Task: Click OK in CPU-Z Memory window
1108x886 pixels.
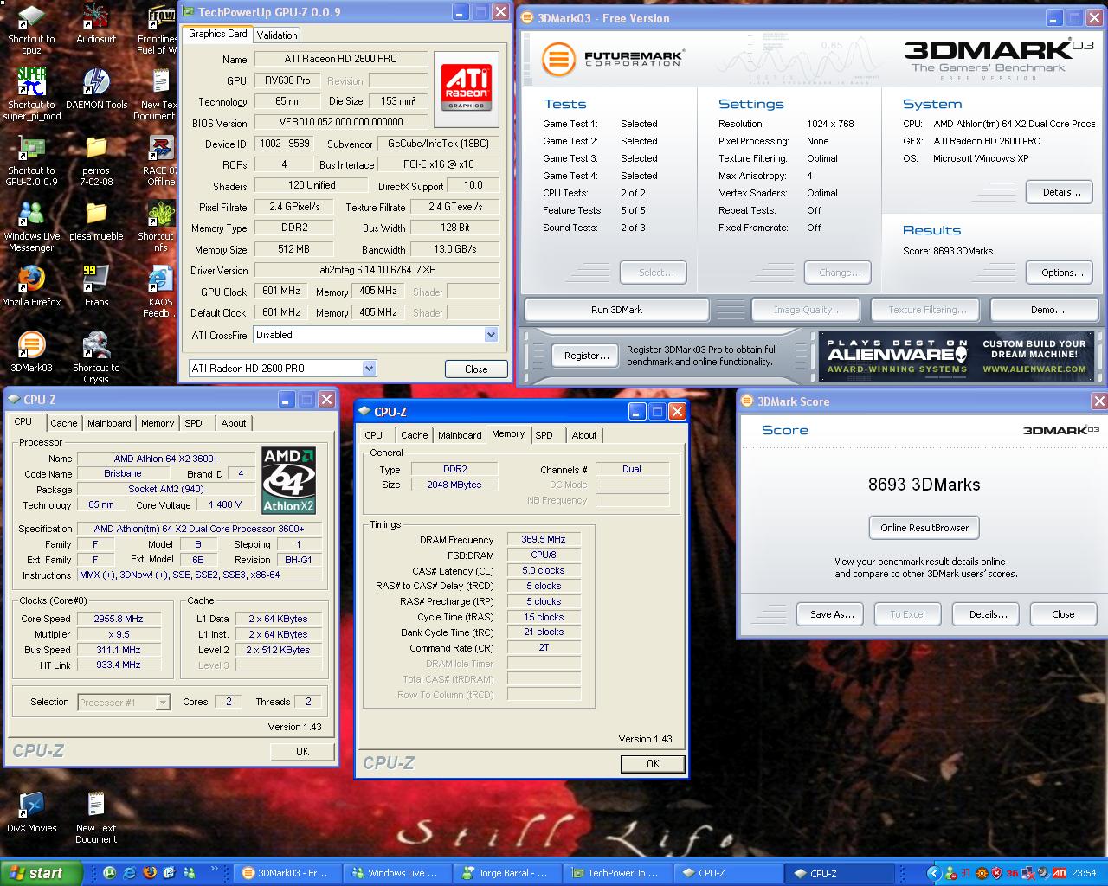Action: pyautogui.click(x=654, y=763)
